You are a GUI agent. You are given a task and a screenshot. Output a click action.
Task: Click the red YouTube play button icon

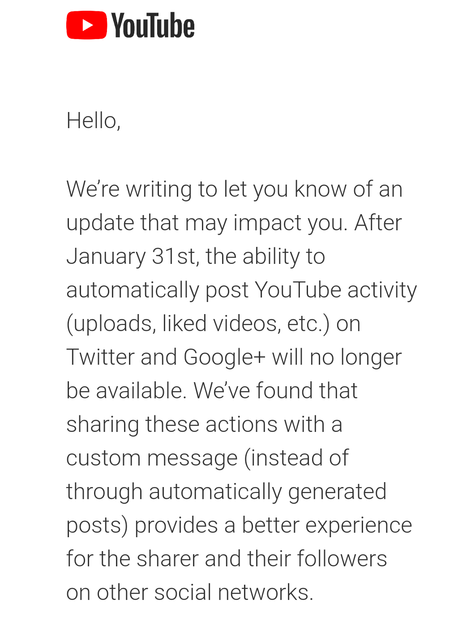pos(86,26)
